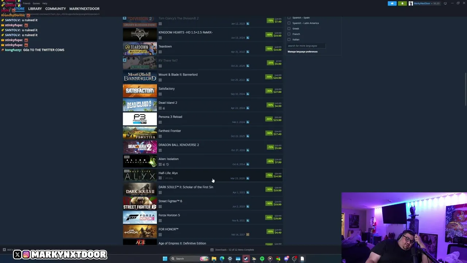Screen dimensions: 467x263
Task: Open the media player taskbar icon
Action: point(270,259)
